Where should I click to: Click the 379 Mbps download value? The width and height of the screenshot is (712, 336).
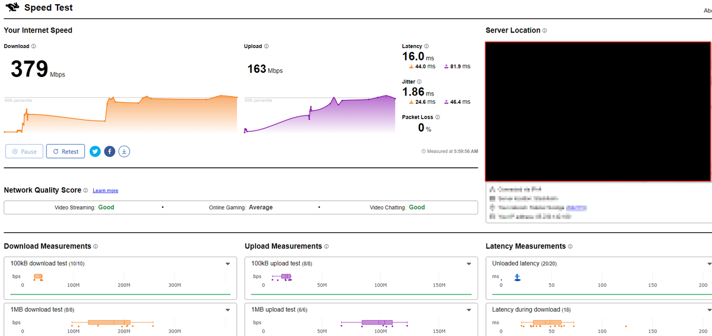pos(38,69)
